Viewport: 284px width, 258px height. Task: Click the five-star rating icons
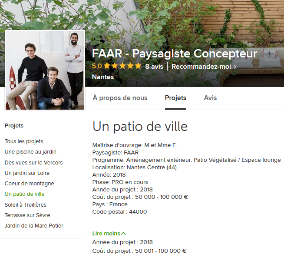point(122,66)
